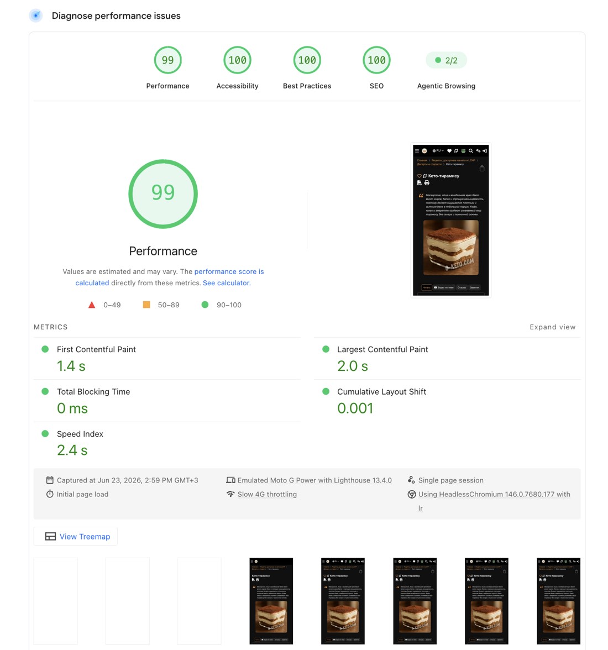
Task: Click the calendar icon next to Captured at
Action: [50, 480]
